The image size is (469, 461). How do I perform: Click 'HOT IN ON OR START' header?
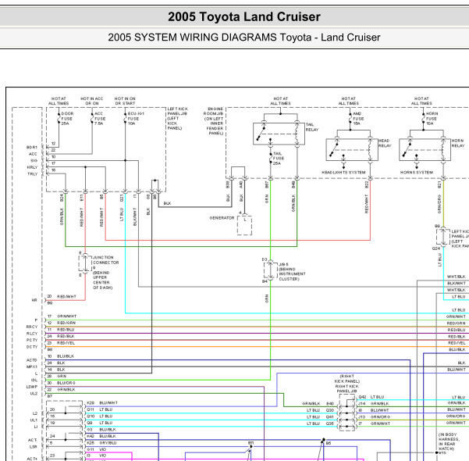click(125, 101)
